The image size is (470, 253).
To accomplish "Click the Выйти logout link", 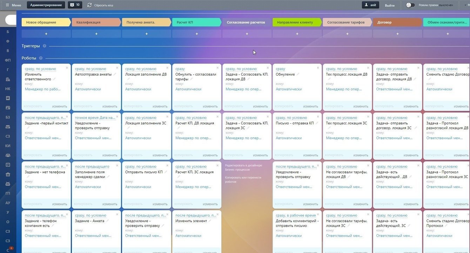I will pyautogui.click(x=390, y=5).
